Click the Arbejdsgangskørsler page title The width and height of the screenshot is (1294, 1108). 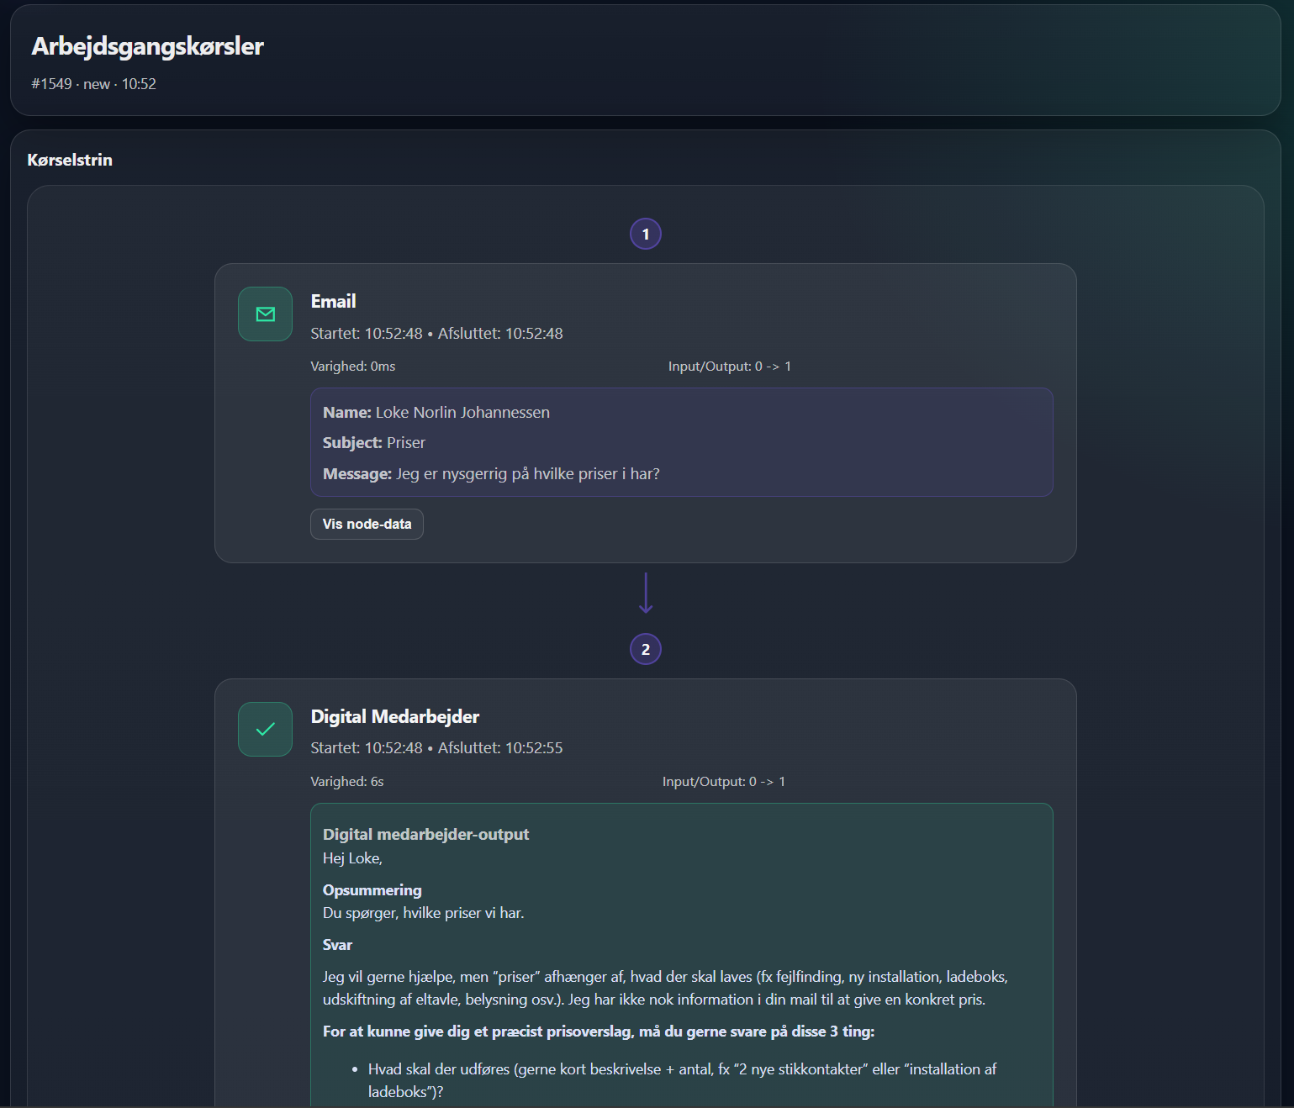[147, 46]
